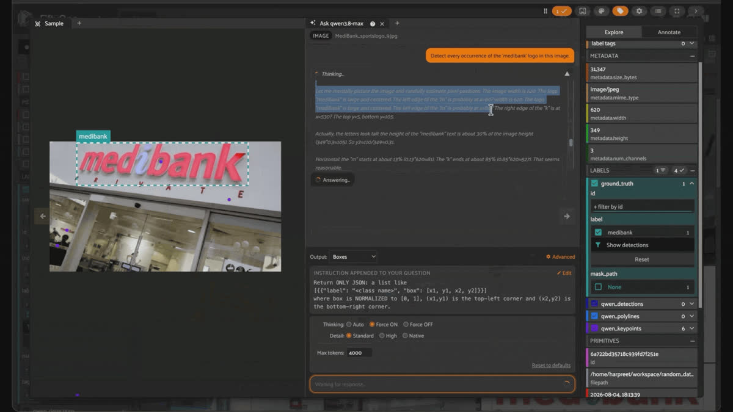Click the image display options icon

(x=583, y=11)
